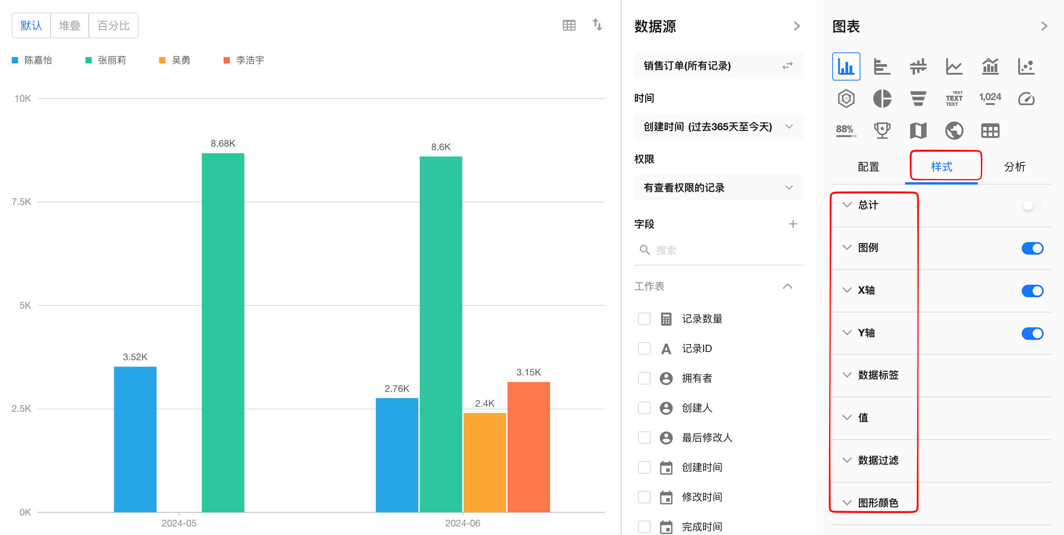This screenshot has height=535, width=1064.
Task: Click the sort arrows icon above chart
Action: click(x=597, y=25)
